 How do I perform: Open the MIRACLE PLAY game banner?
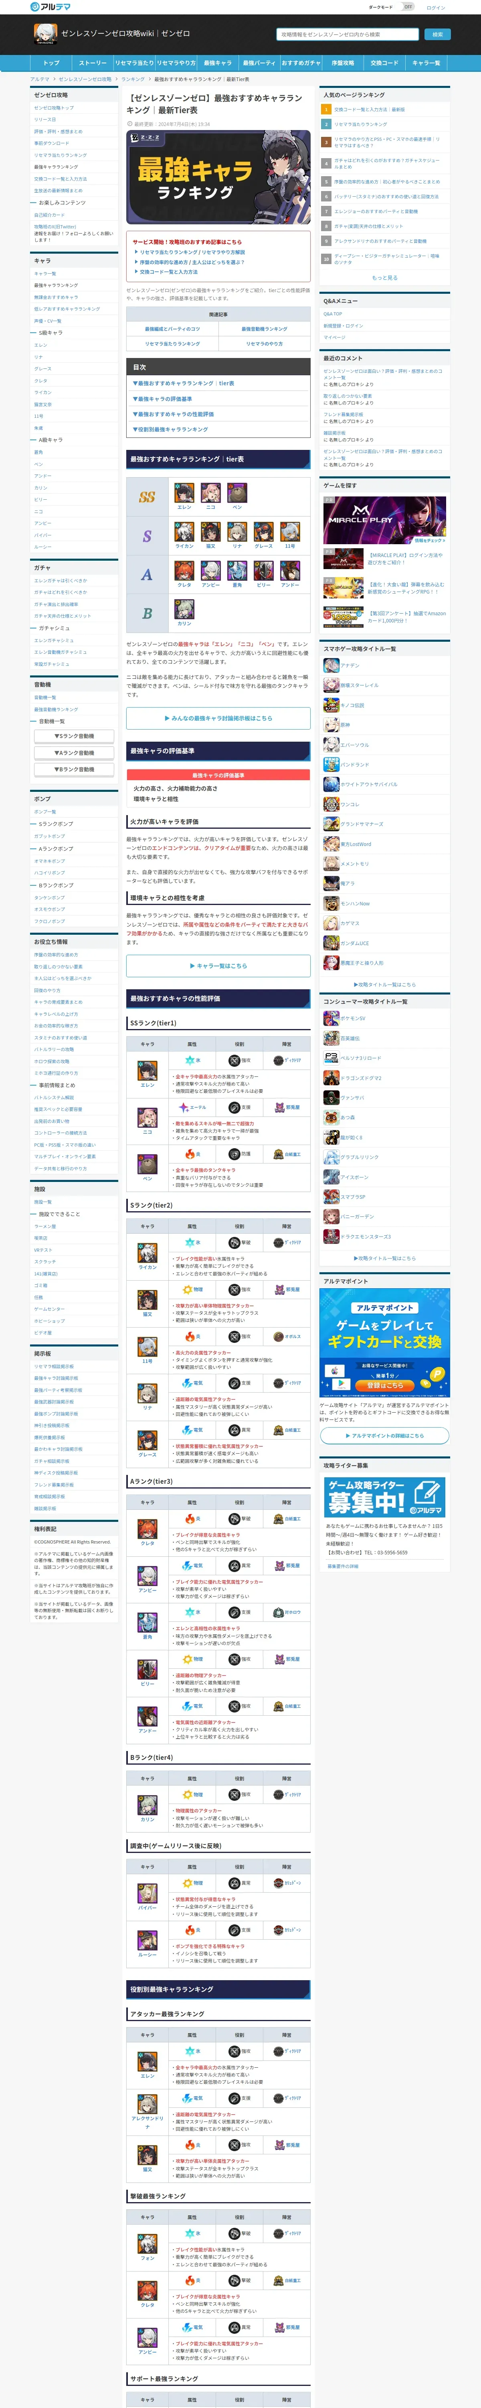[x=385, y=521]
